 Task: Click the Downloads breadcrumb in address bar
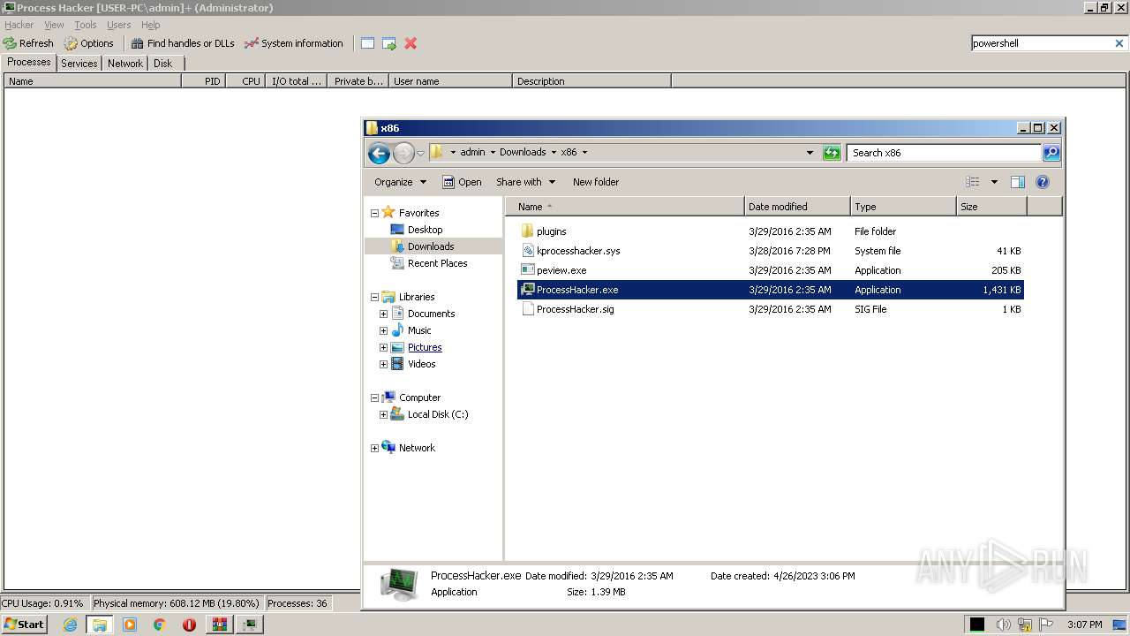click(523, 152)
